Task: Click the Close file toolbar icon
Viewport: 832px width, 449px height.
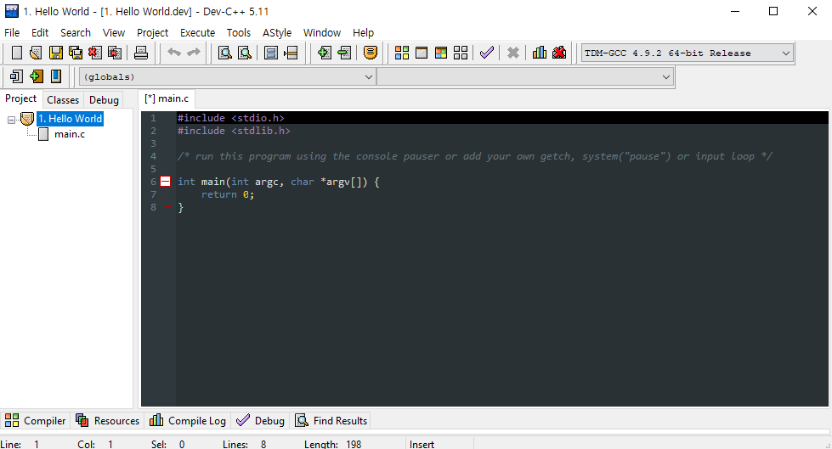Action: pyautogui.click(x=95, y=53)
